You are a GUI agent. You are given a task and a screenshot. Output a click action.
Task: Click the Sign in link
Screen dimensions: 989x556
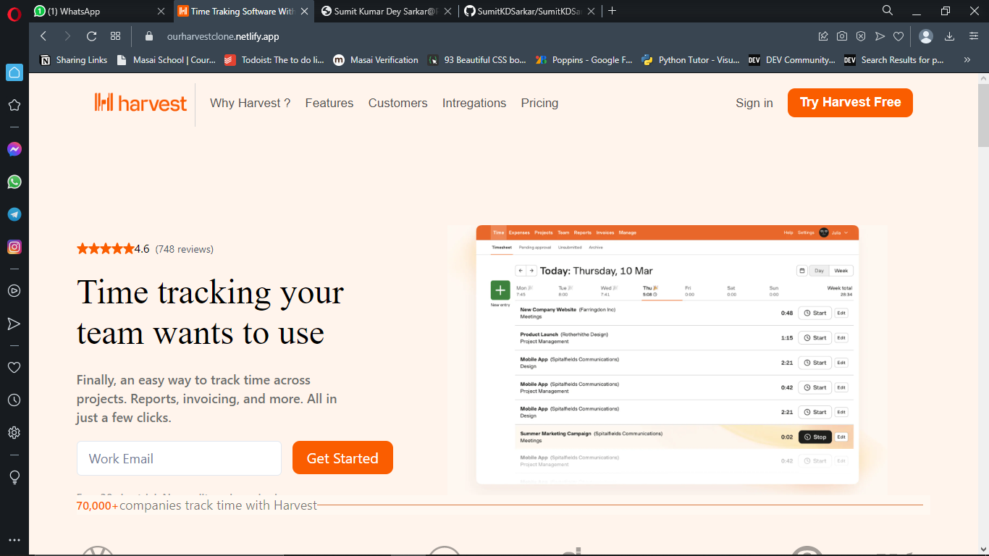pyautogui.click(x=754, y=103)
